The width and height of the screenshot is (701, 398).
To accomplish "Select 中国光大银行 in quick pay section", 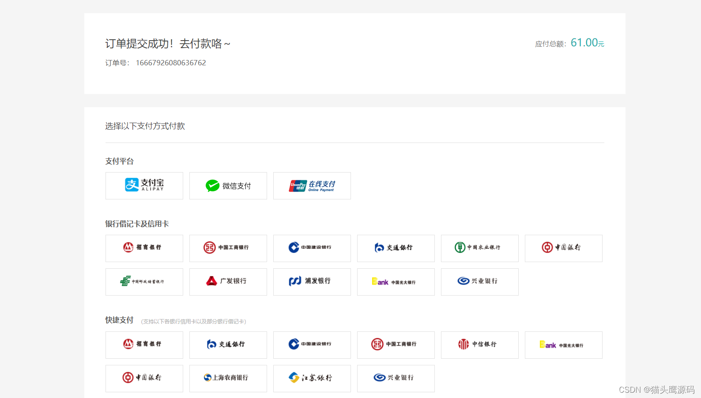I will 564,345.
